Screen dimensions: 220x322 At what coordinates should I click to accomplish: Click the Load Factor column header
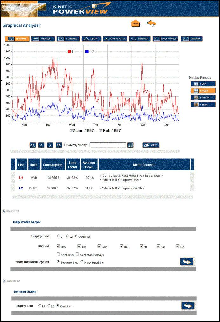73,165
